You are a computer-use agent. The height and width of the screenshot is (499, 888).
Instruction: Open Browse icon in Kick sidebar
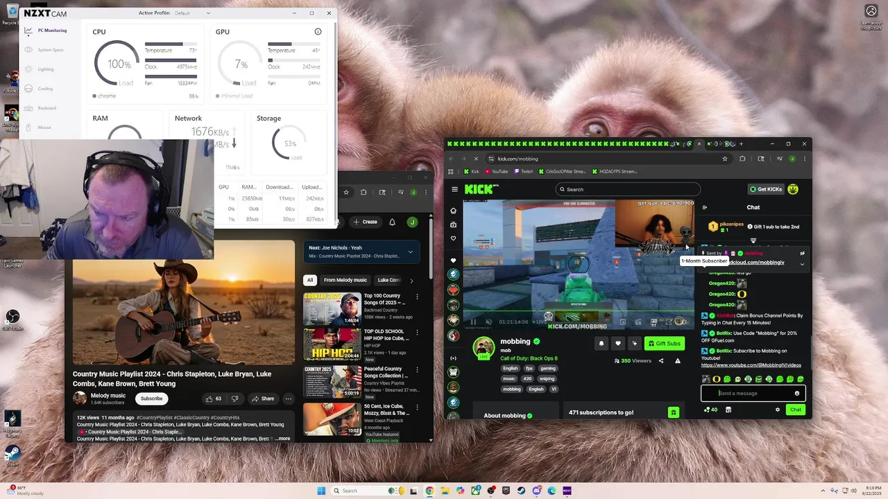tap(453, 225)
